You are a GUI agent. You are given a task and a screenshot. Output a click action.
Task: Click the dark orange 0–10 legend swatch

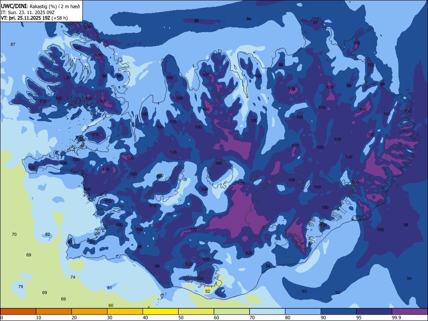click(18, 312)
